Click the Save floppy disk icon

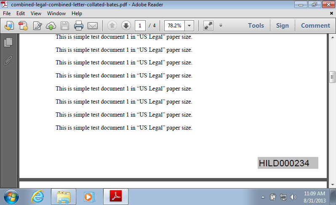pyautogui.click(x=65, y=26)
